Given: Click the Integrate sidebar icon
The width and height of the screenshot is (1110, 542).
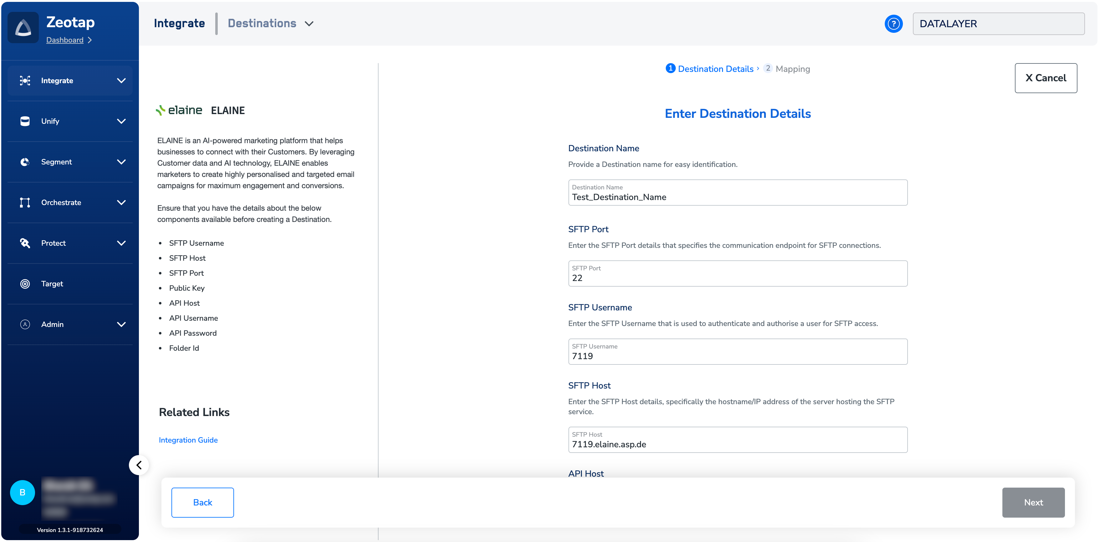Looking at the screenshot, I should tap(25, 81).
